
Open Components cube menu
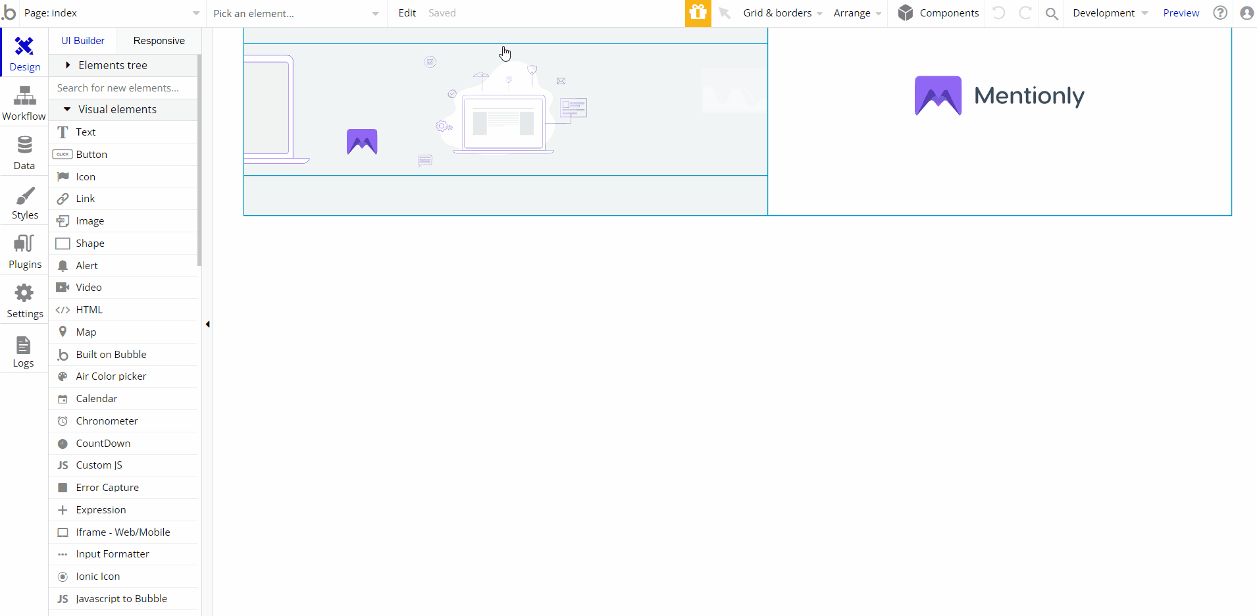coord(938,13)
